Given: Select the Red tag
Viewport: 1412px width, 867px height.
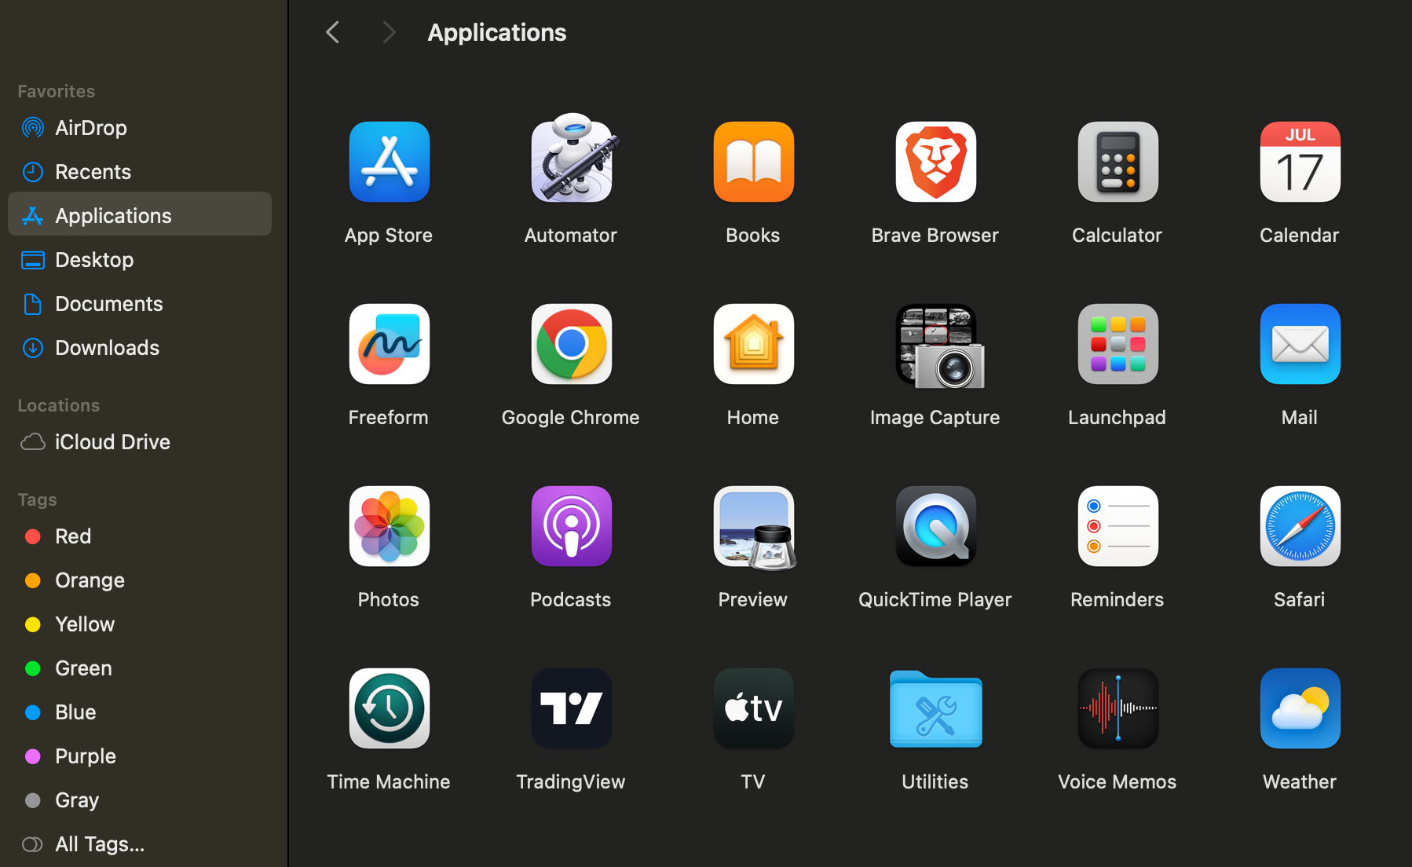Looking at the screenshot, I should point(72,536).
